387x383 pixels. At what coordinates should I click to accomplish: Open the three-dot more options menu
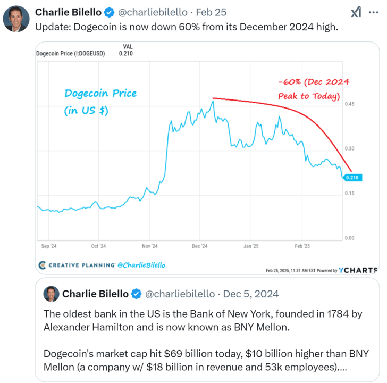tap(374, 12)
